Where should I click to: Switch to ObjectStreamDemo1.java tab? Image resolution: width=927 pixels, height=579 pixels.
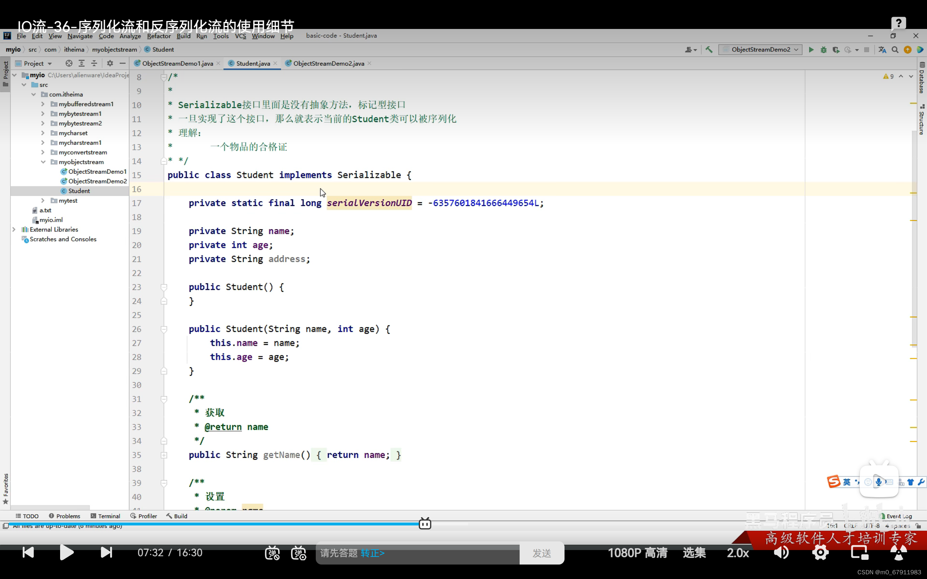tap(177, 64)
